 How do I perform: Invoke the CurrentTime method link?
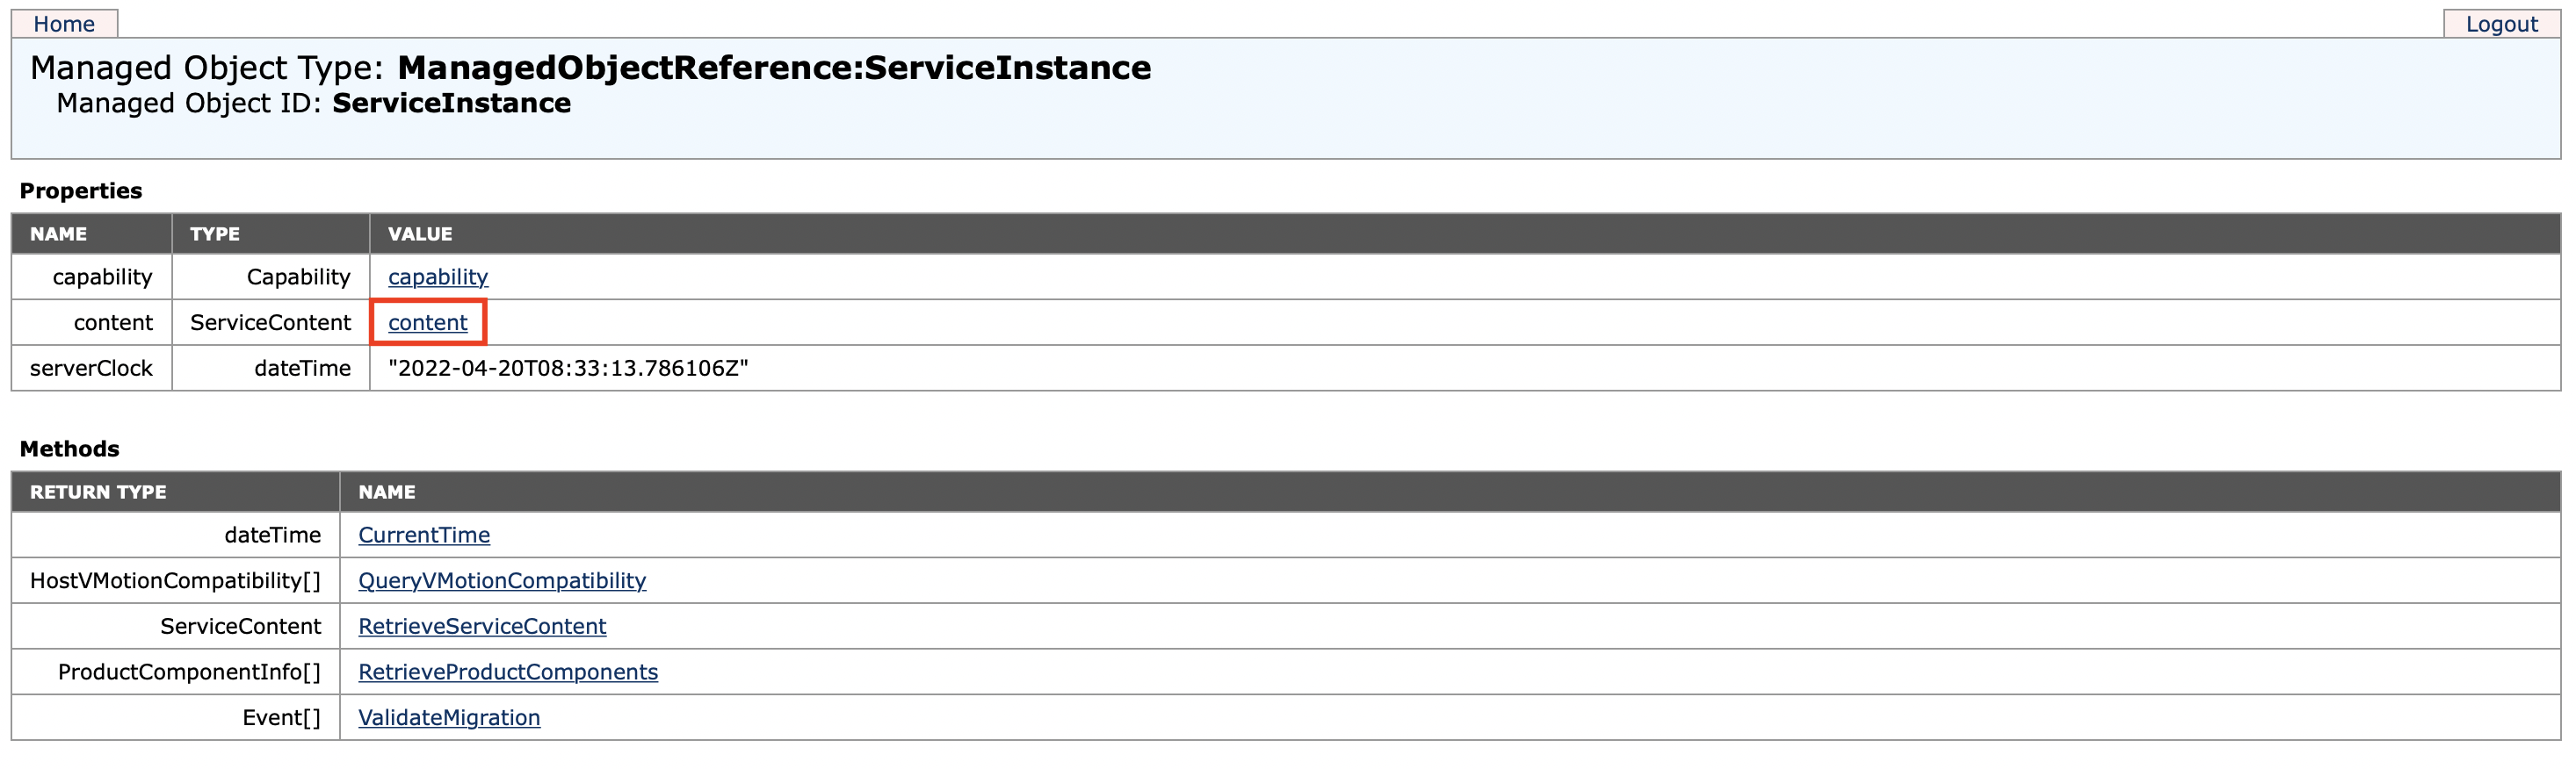click(424, 535)
